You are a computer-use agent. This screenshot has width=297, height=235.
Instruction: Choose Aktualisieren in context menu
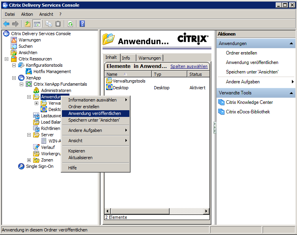click(96, 158)
